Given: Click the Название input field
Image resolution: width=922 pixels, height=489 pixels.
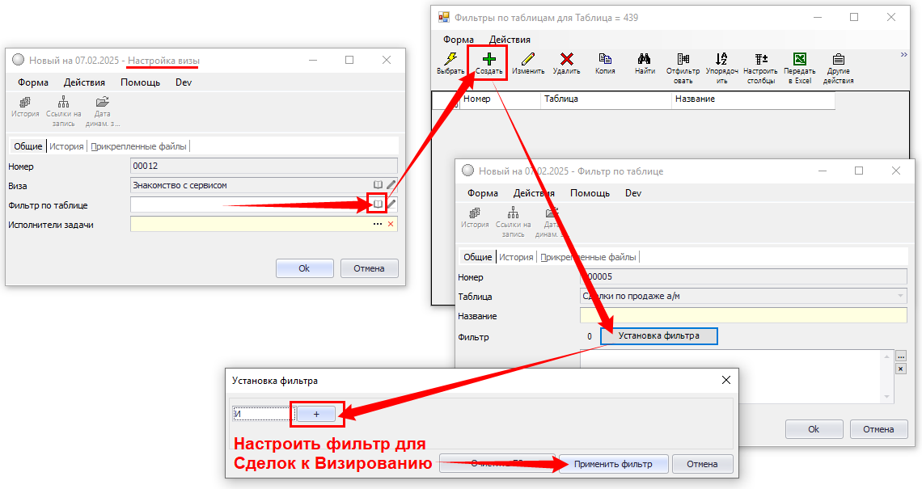Looking at the screenshot, I should pyautogui.click(x=742, y=316).
